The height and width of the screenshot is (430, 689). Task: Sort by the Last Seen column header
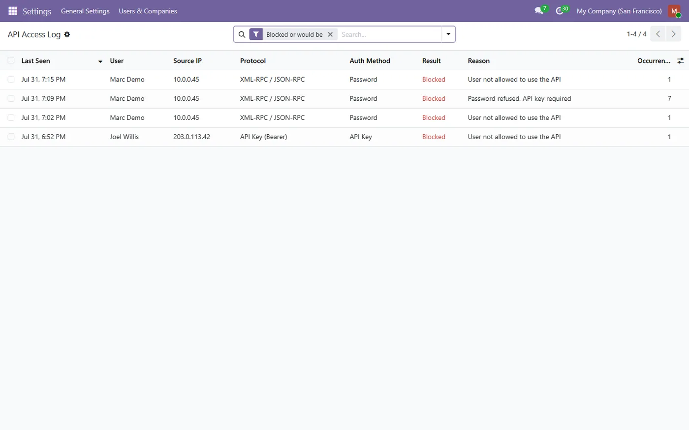pyautogui.click(x=36, y=61)
